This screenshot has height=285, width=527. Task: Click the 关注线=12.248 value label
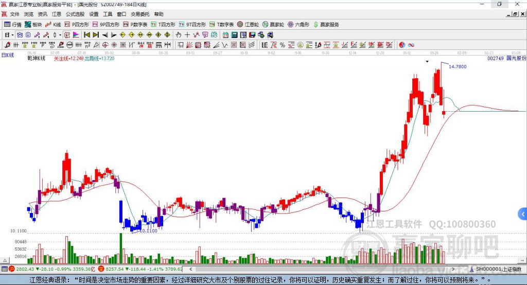[x=68, y=58]
